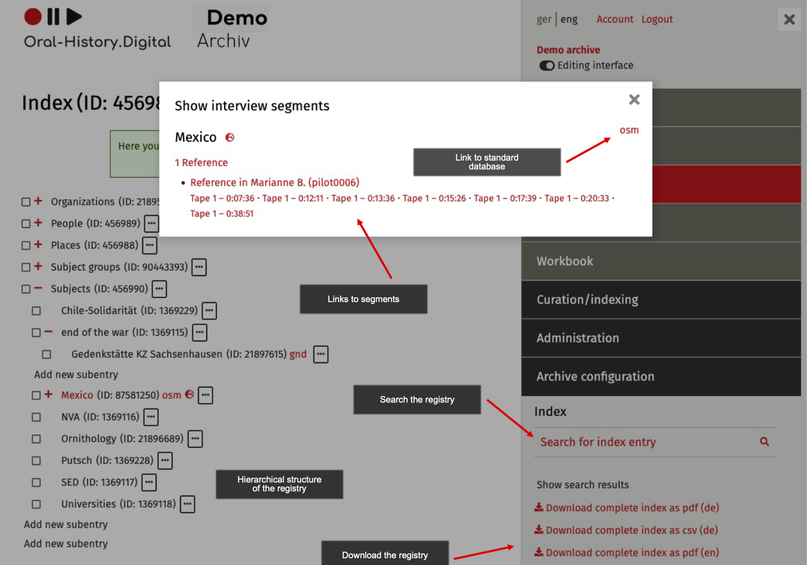Image resolution: width=807 pixels, height=565 pixels.
Task: Toggle the Editing interface switch
Action: click(547, 65)
